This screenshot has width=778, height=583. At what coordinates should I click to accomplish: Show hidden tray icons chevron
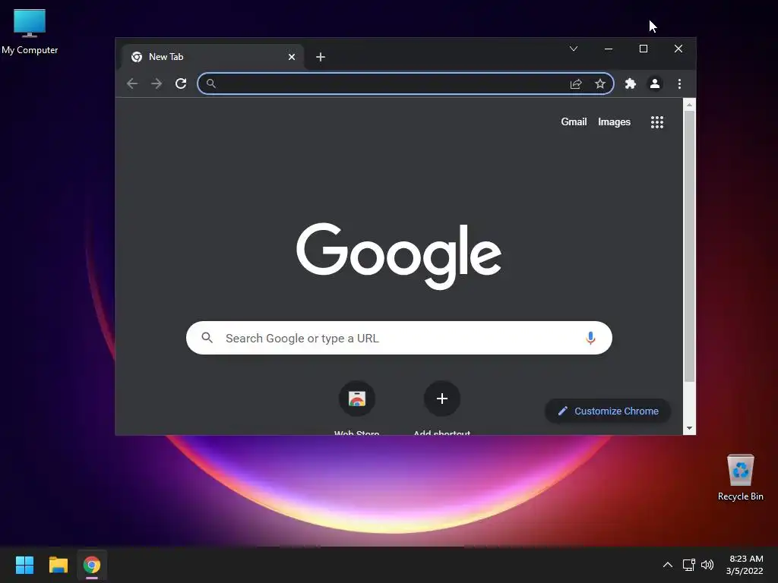coord(668,565)
